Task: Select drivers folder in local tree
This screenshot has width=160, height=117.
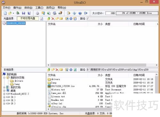Action: pos(19,81)
